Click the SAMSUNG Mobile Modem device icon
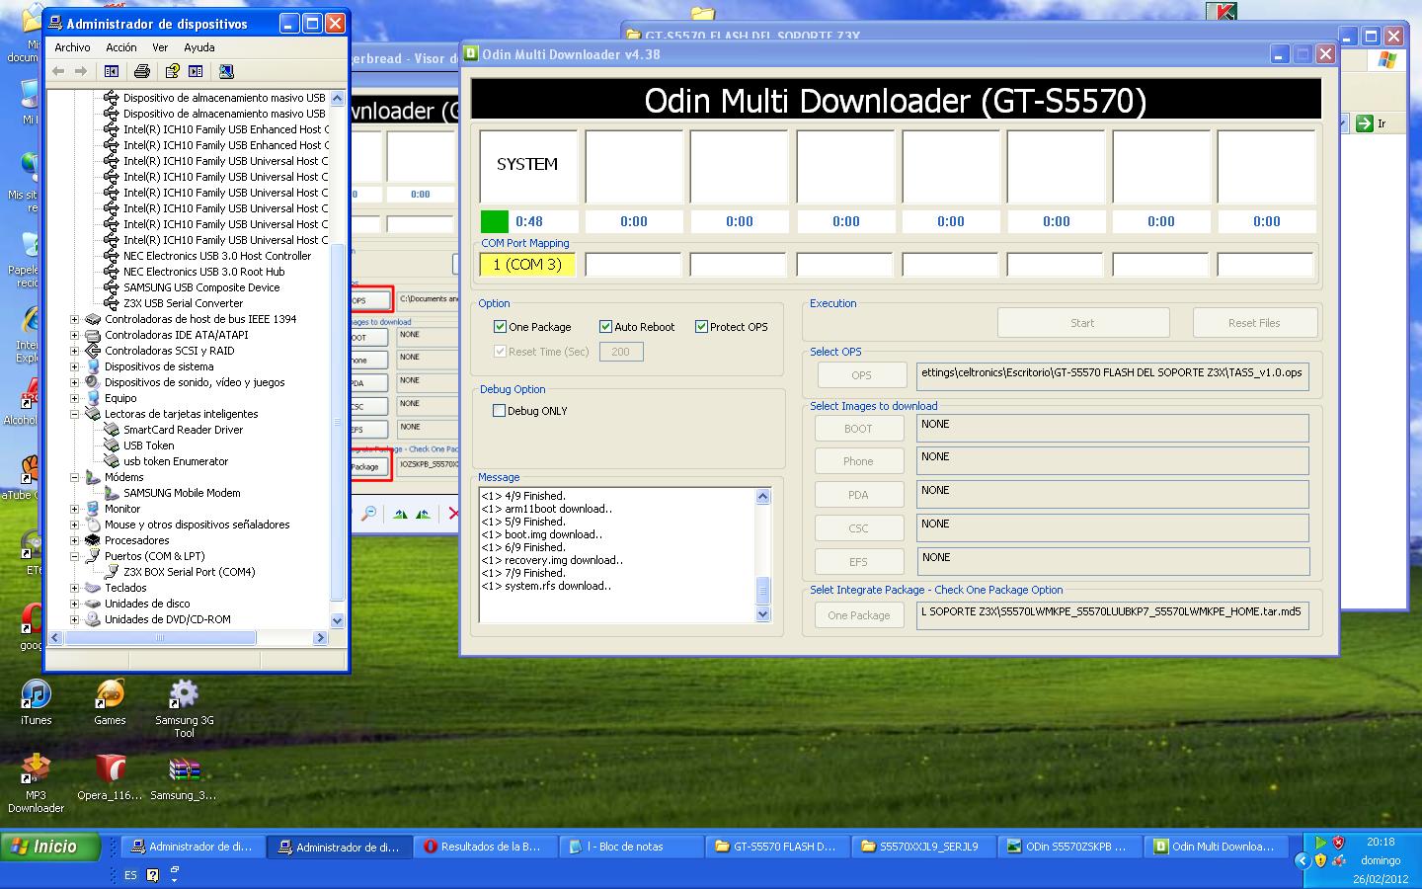 [112, 493]
